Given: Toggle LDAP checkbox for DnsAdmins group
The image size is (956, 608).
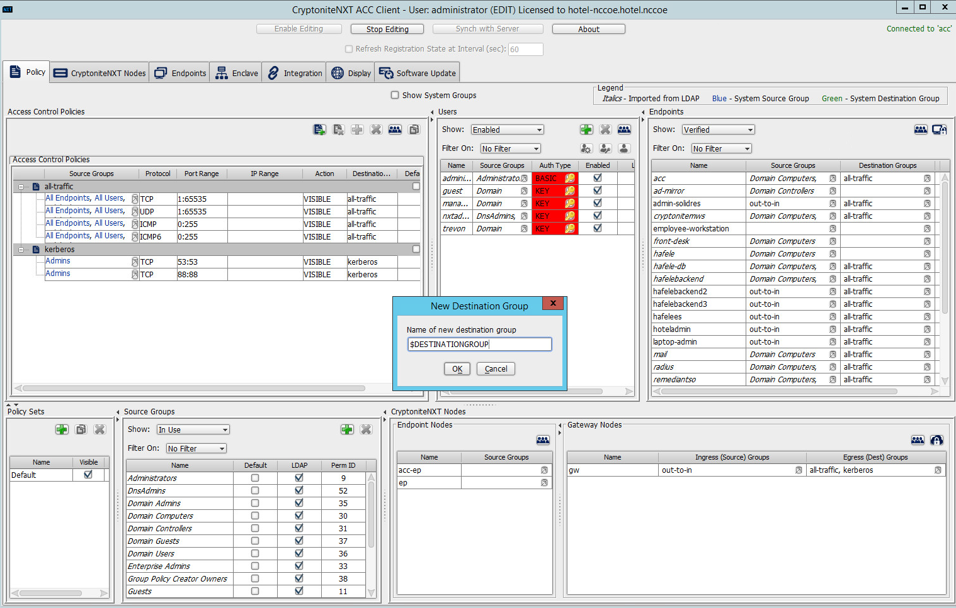Looking at the screenshot, I should [x=299, y=490].
